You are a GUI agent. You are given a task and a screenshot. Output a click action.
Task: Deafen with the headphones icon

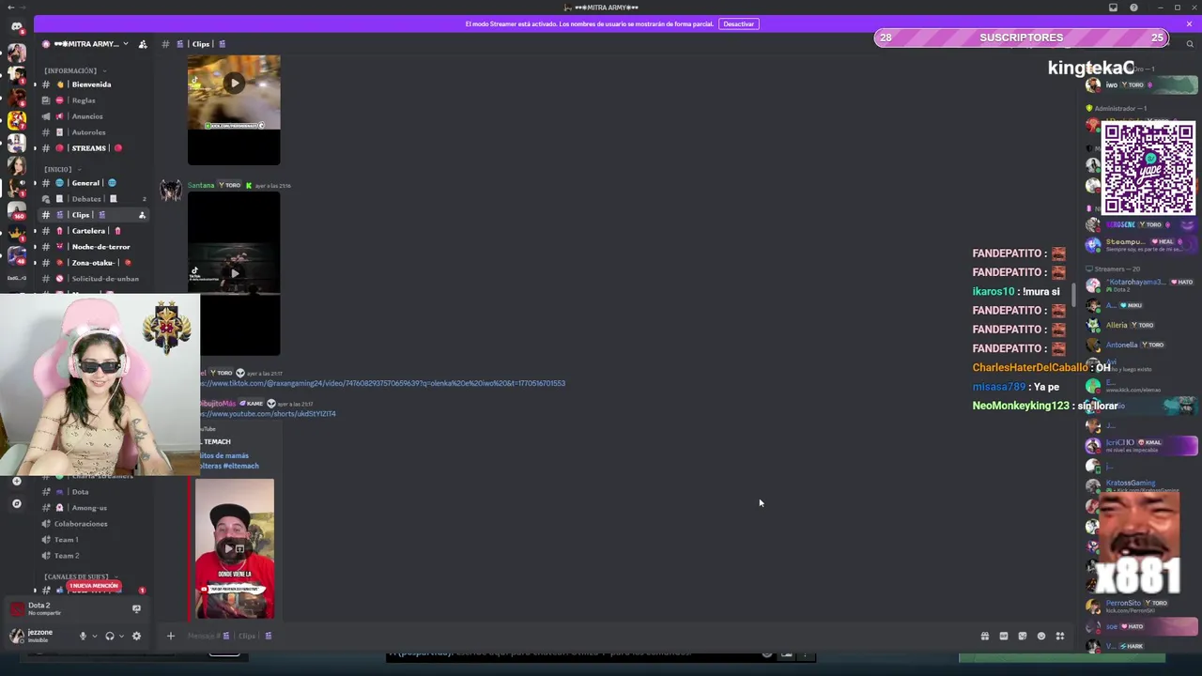(x=110, y=636)
